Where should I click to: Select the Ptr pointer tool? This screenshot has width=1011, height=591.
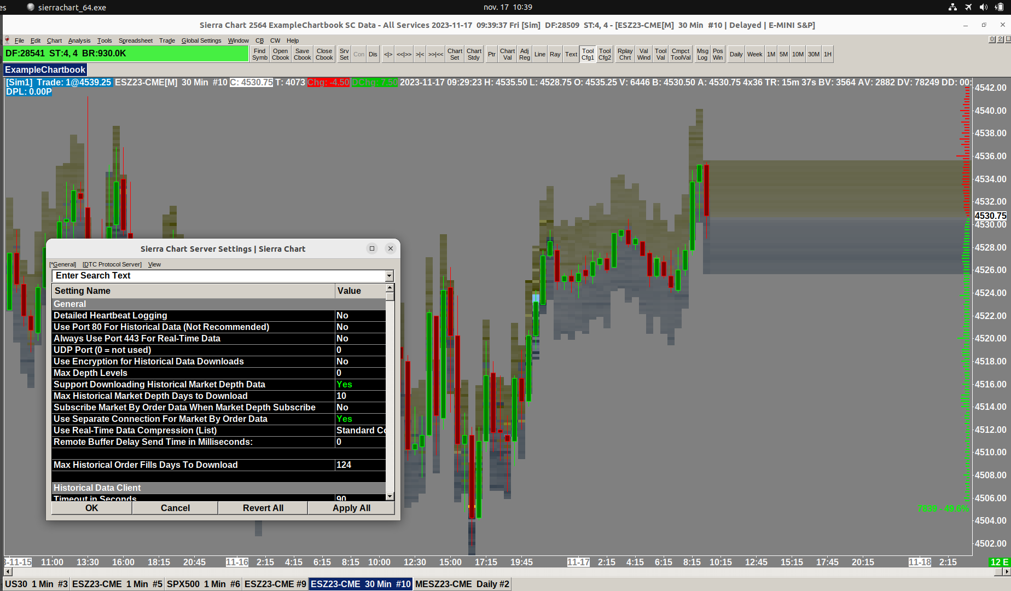[492, 54]
